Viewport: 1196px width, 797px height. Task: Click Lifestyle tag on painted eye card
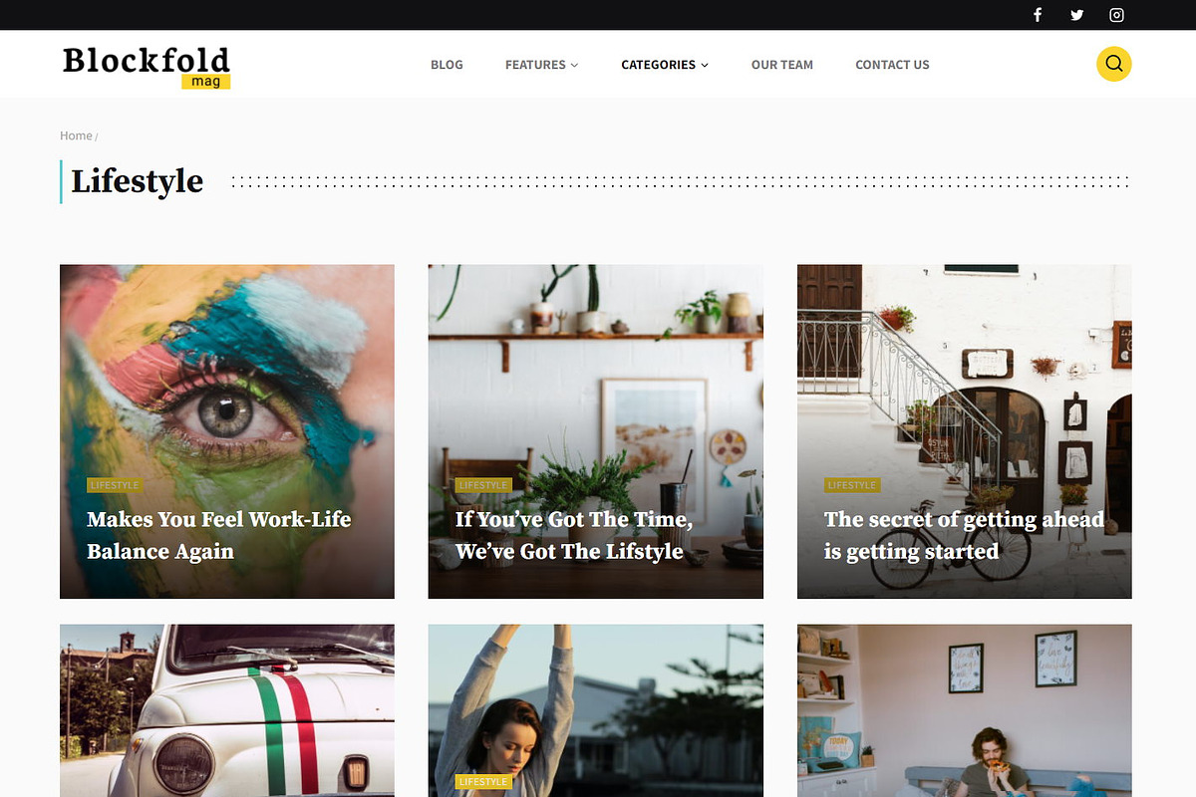click(x=115, y=485)
